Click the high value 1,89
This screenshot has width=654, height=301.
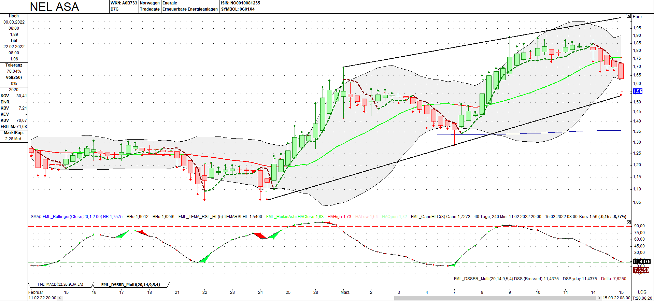14,34
